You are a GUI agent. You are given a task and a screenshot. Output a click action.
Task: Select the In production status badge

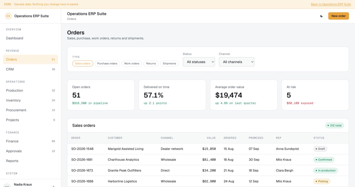pyautogui.click(x=326, y=171)
